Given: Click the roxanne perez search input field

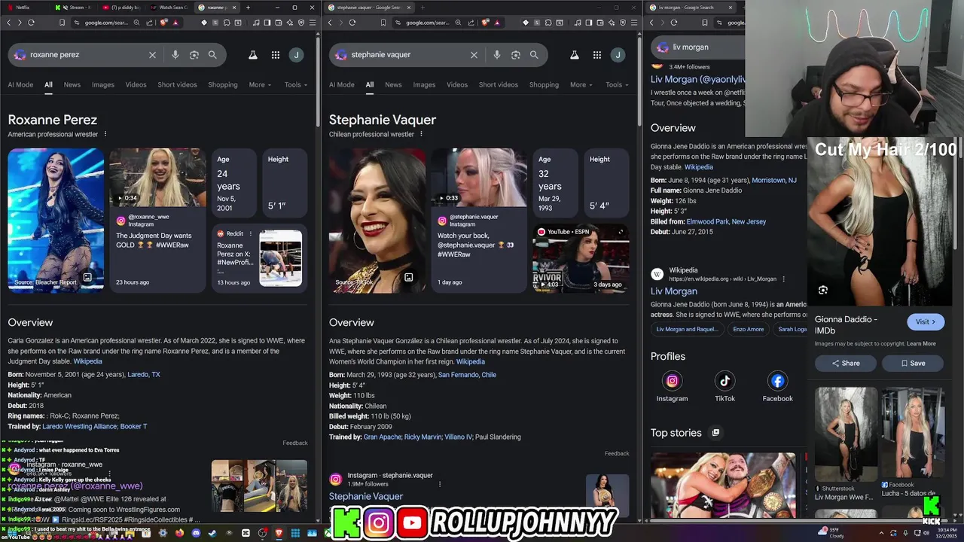Looking at the screenshot, I should [x=87, y=55].
